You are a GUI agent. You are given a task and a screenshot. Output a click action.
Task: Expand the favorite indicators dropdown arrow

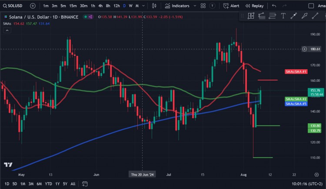(195, 6)
